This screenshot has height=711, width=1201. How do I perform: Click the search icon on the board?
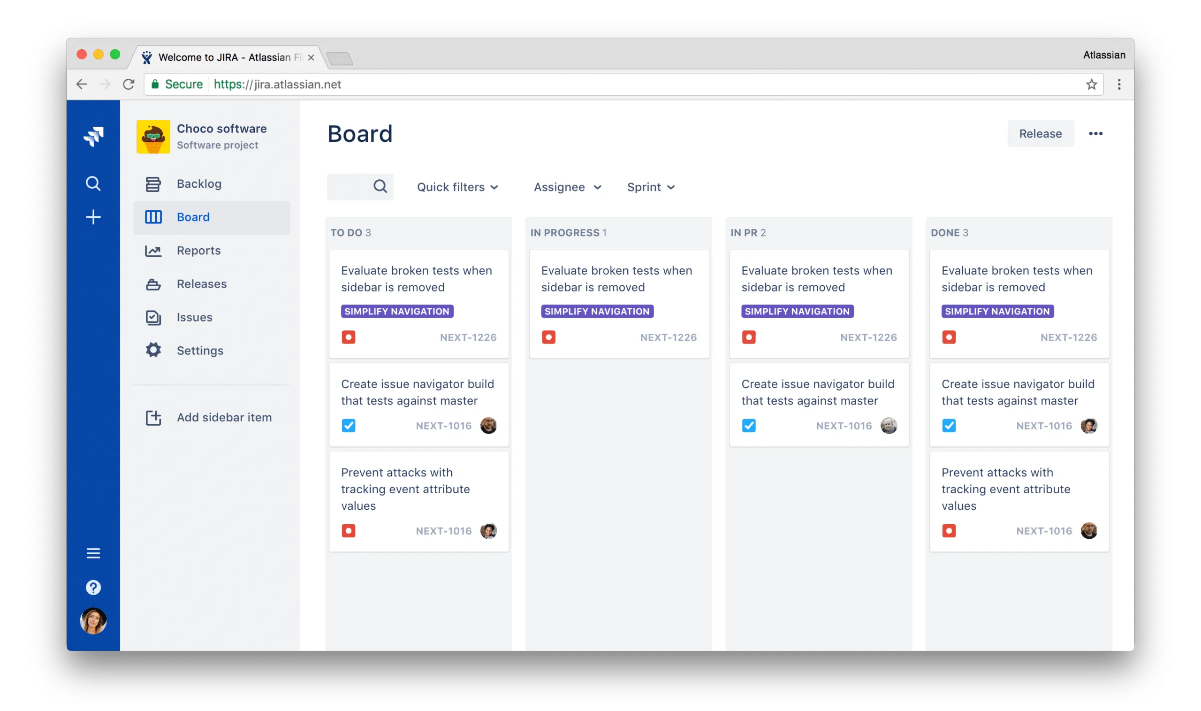tap(380, 186)
